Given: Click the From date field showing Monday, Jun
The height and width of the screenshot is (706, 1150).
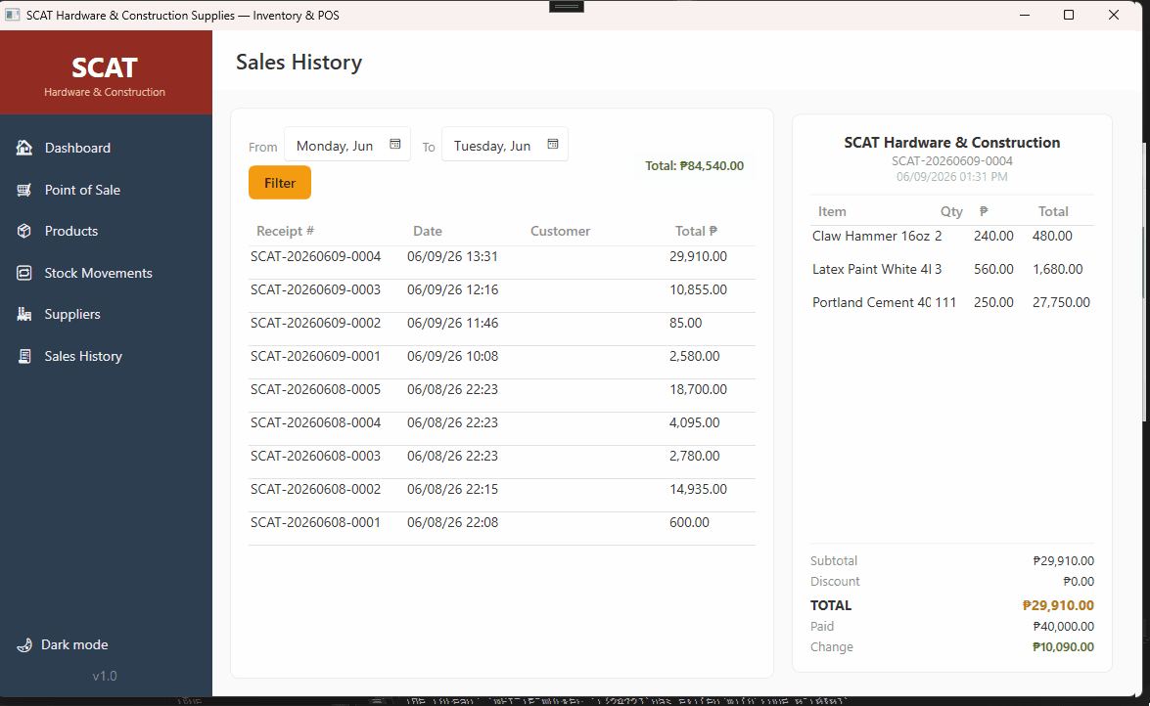Looking at the screenshot, I should [346, 145].
